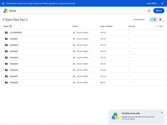167x125 pixels.
Task: Click the warning triangle icon in banner
Action: coord(3,3)
